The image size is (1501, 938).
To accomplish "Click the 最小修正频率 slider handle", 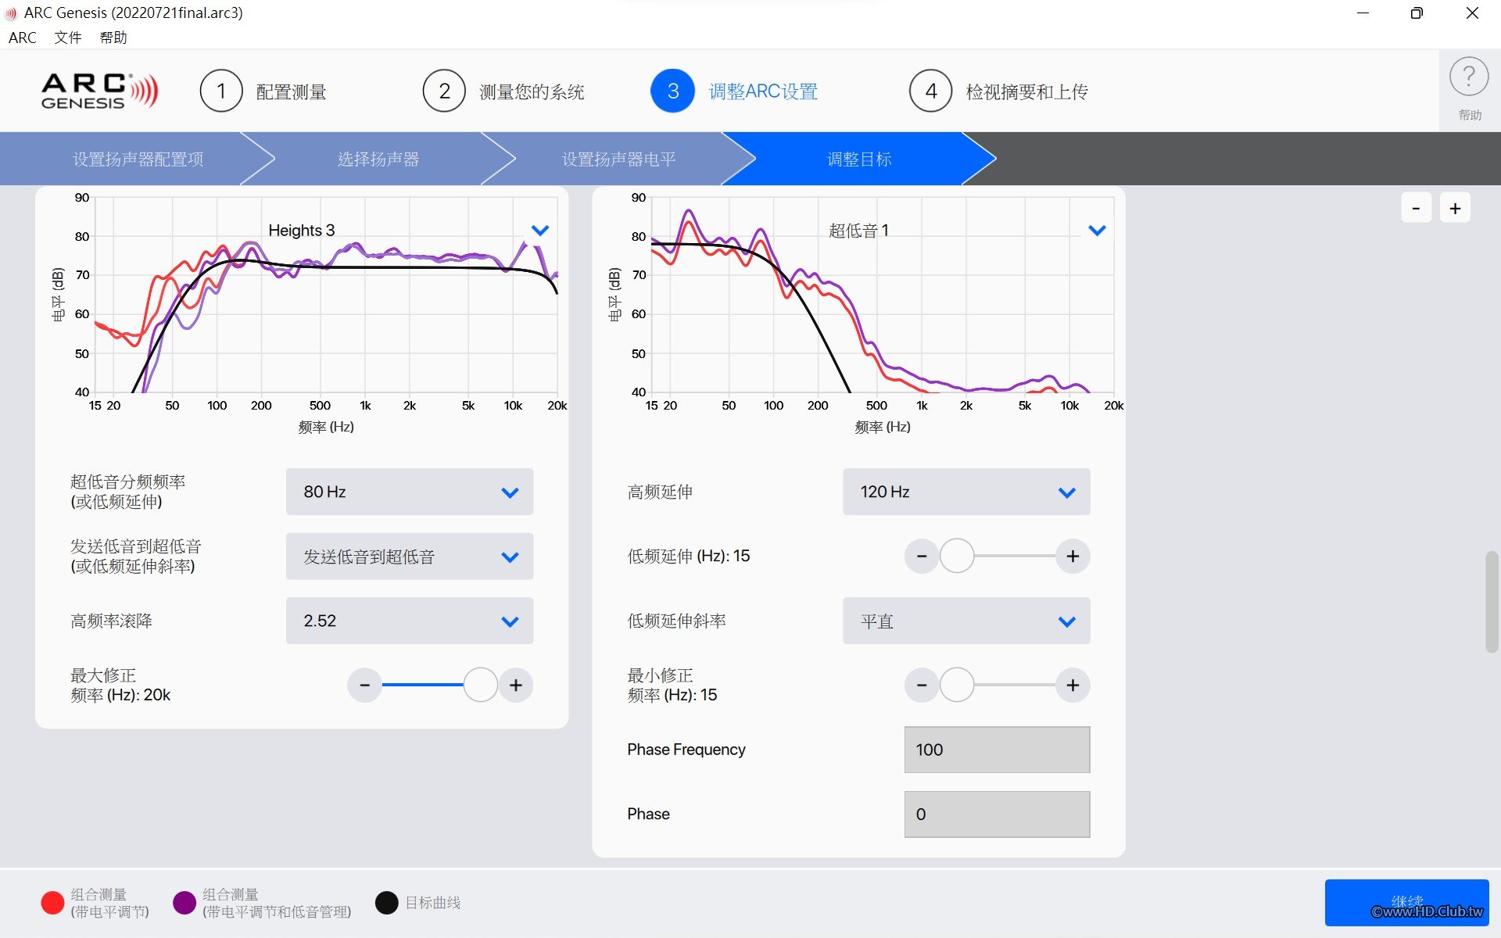I will point(957,686).
